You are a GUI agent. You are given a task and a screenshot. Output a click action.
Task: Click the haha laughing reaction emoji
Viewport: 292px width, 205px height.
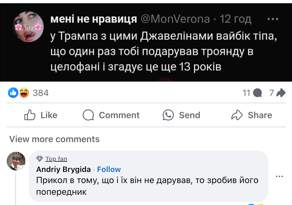[24, 93]
